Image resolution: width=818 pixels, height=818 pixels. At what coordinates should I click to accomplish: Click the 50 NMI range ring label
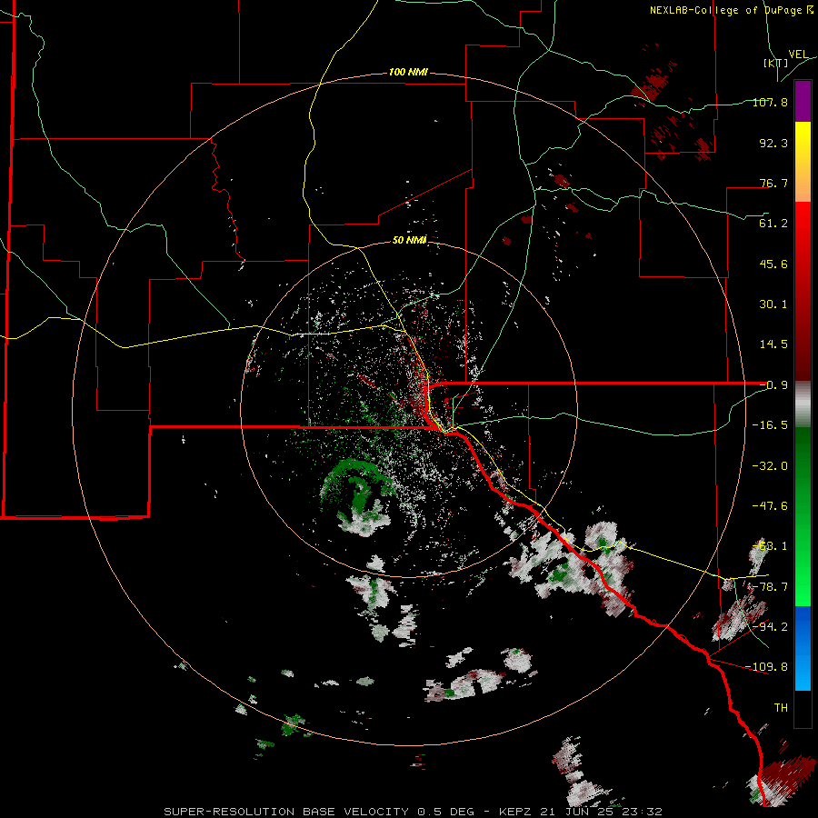point(410,240)
